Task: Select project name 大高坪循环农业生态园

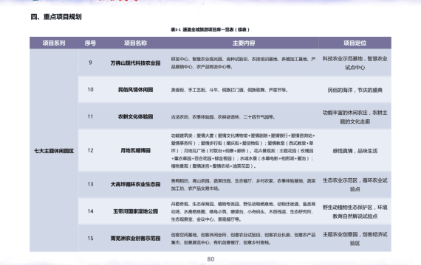Action: coord(135,184)
